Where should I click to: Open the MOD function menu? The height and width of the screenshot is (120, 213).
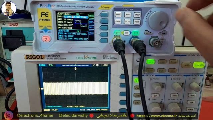[x=127, y=15]
